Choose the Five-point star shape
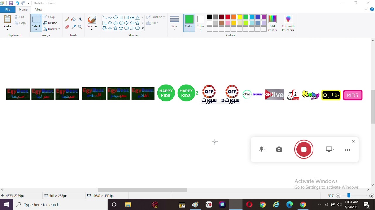 coord(115,28)
